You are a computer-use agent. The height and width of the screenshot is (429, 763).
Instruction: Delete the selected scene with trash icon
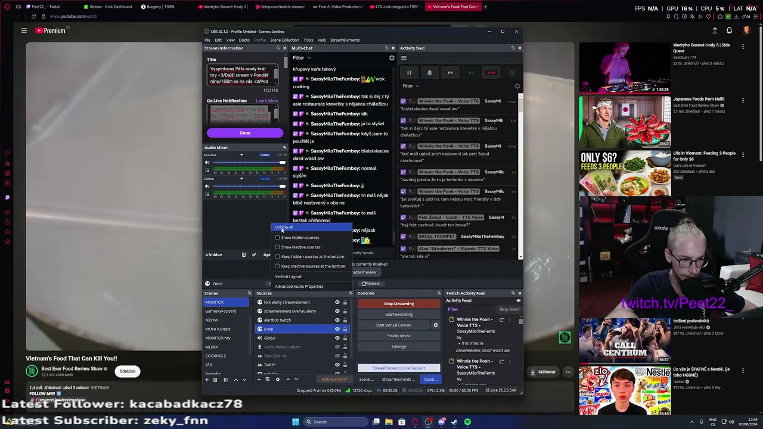click(215, 380)
